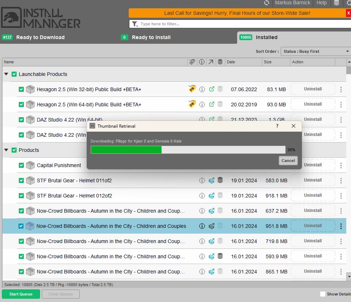Uncheck selected Children and Couples row checkbox
The height and width of the screenshot is (302, 351).
21,226
